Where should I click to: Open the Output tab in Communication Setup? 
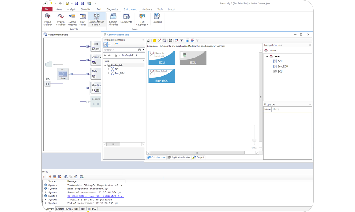(198, 157)
